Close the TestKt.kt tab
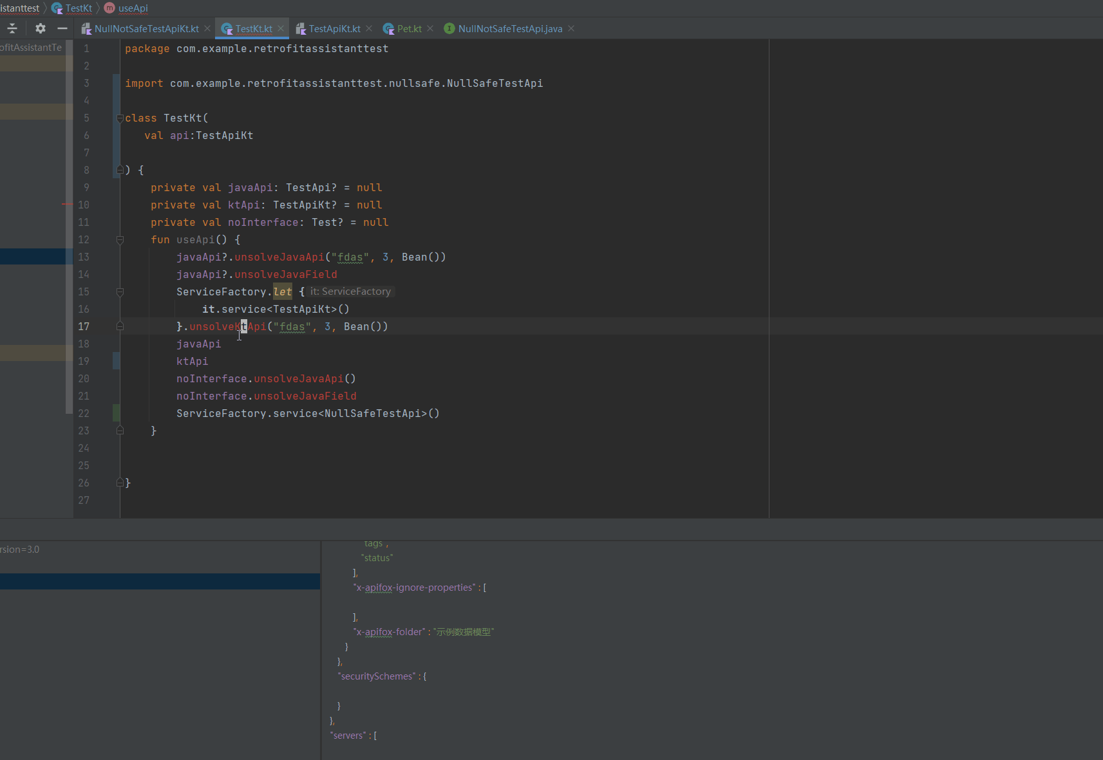Viewport: 1103px width, 760px height. coord(281,28)
